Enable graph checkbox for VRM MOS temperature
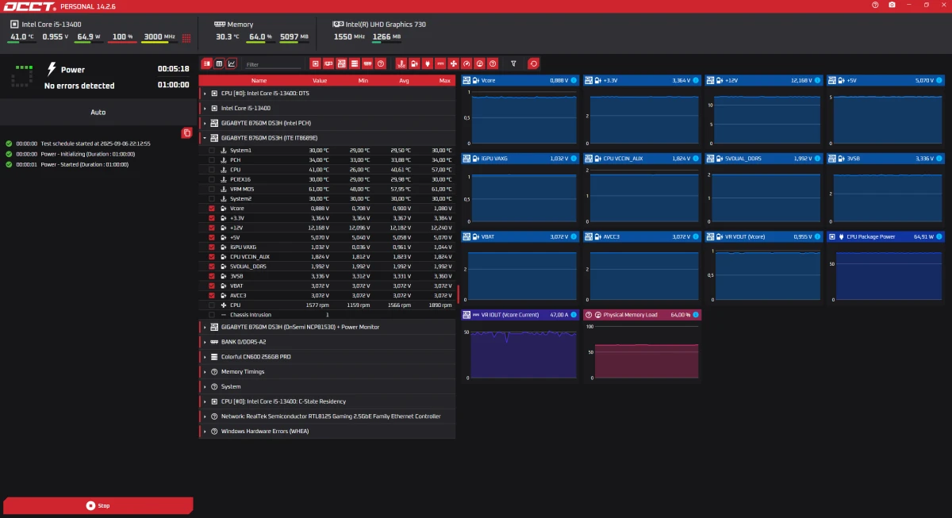The height and width of the screenshot is (518, 952). pyautogui.click(x=212, y=189)
